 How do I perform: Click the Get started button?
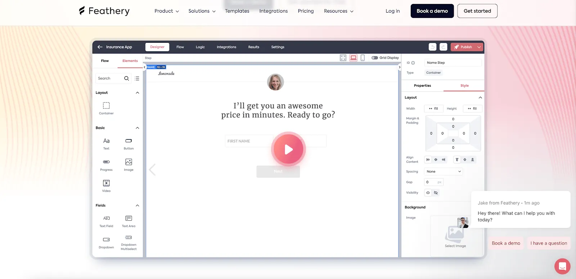coord(477,11)
